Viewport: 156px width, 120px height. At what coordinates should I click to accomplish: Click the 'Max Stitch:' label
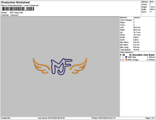pyautogui.click(x=124, y=42)
